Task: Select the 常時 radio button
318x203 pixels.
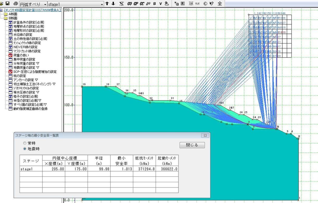Action: click(x=25, y=143)
